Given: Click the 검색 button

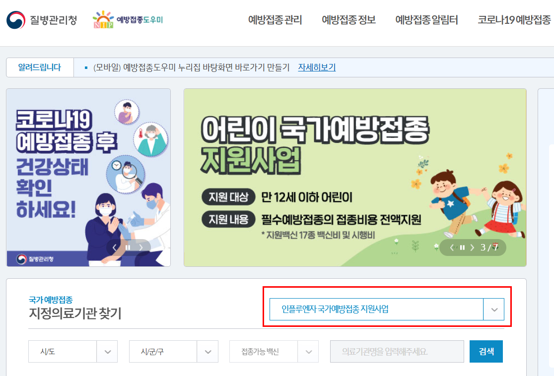Looking at the screenshot, I should [486, 351].
